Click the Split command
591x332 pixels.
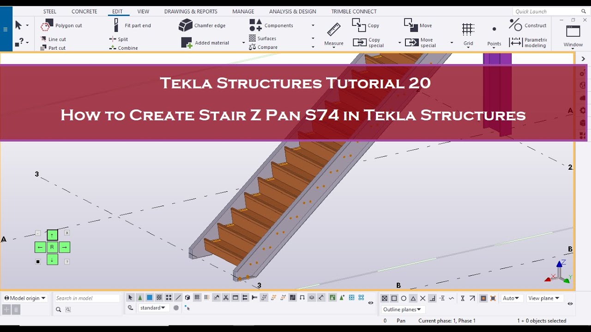[x=119, y=39]
